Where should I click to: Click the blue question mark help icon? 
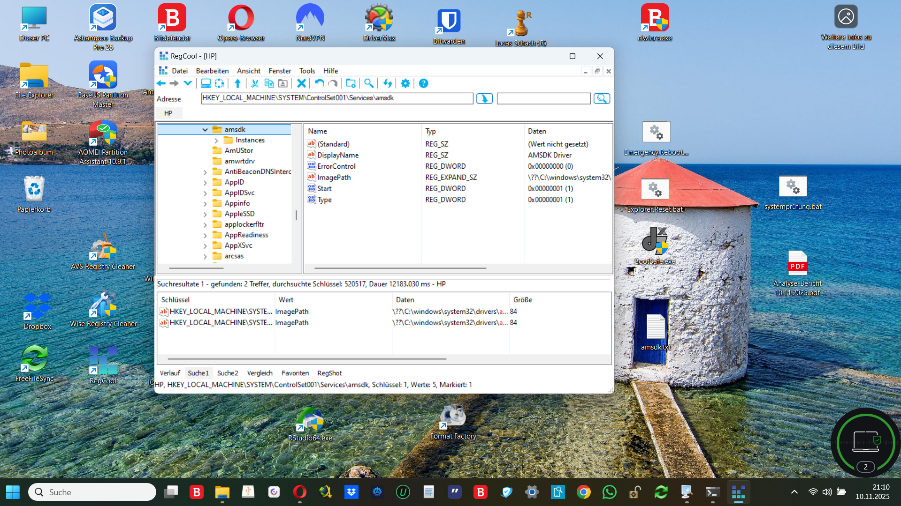tap(423, 83)
